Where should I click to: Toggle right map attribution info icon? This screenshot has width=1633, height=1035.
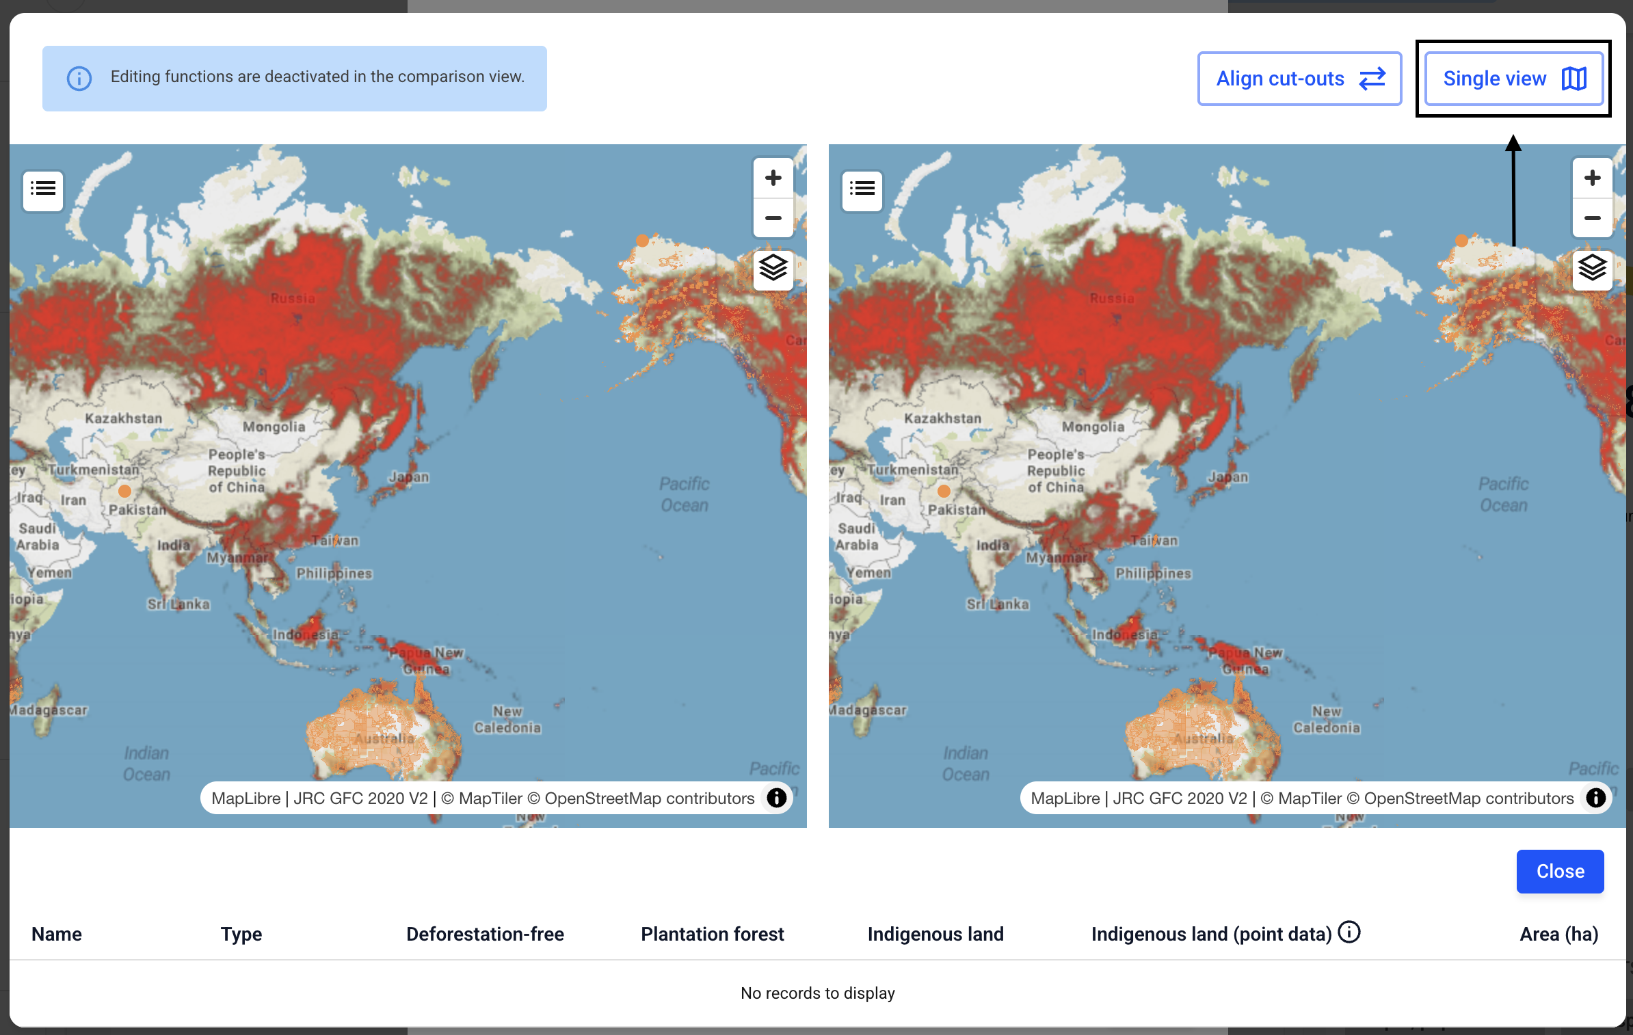(1595, 798)
